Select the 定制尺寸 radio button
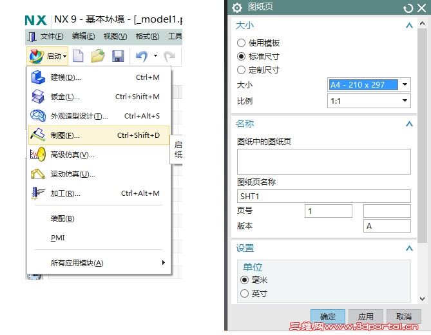 coord(241,70)
